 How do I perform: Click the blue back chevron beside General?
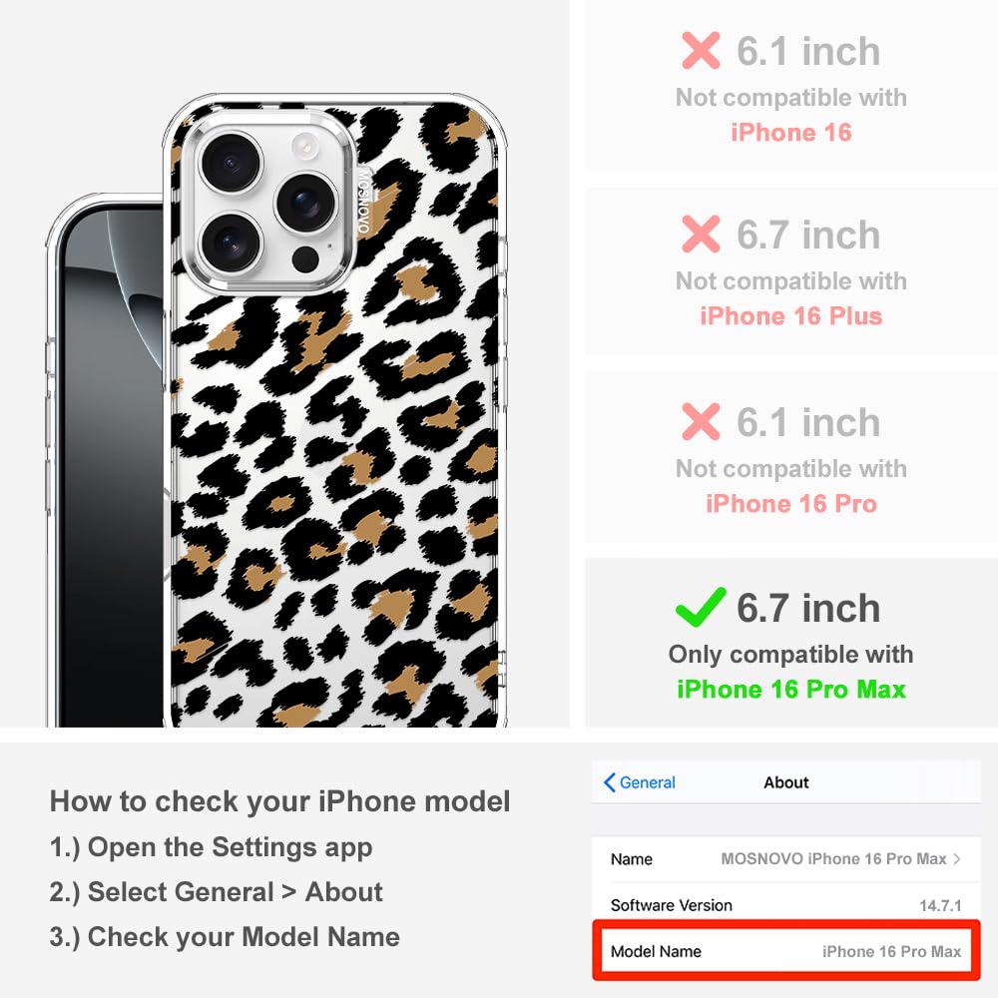coord(609,782)
